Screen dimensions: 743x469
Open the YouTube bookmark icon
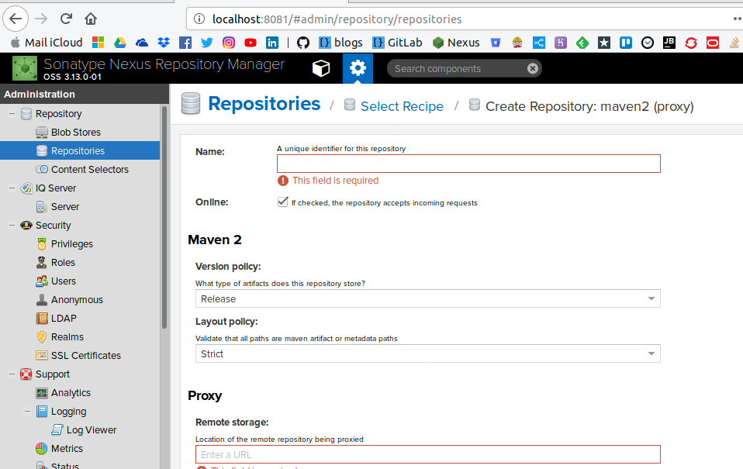tap(251, 43)
